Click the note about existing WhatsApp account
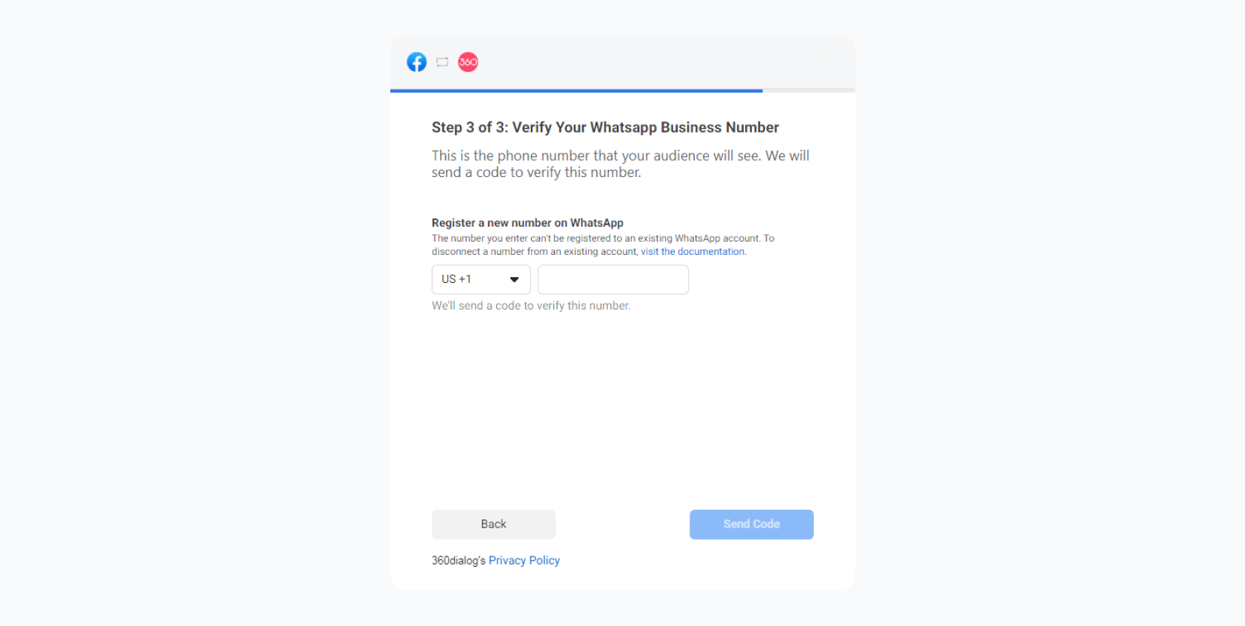 [x=603, y=245]
